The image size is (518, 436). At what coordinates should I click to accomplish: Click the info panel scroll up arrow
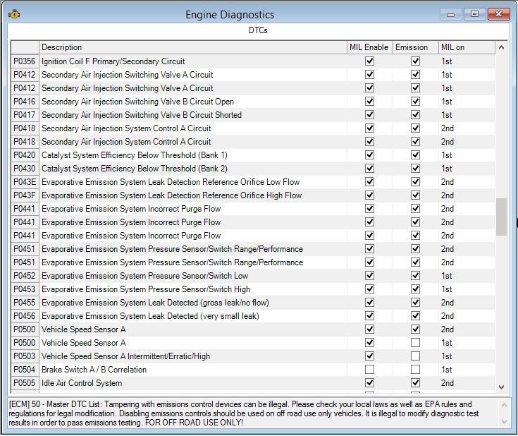tap(504, 405)
